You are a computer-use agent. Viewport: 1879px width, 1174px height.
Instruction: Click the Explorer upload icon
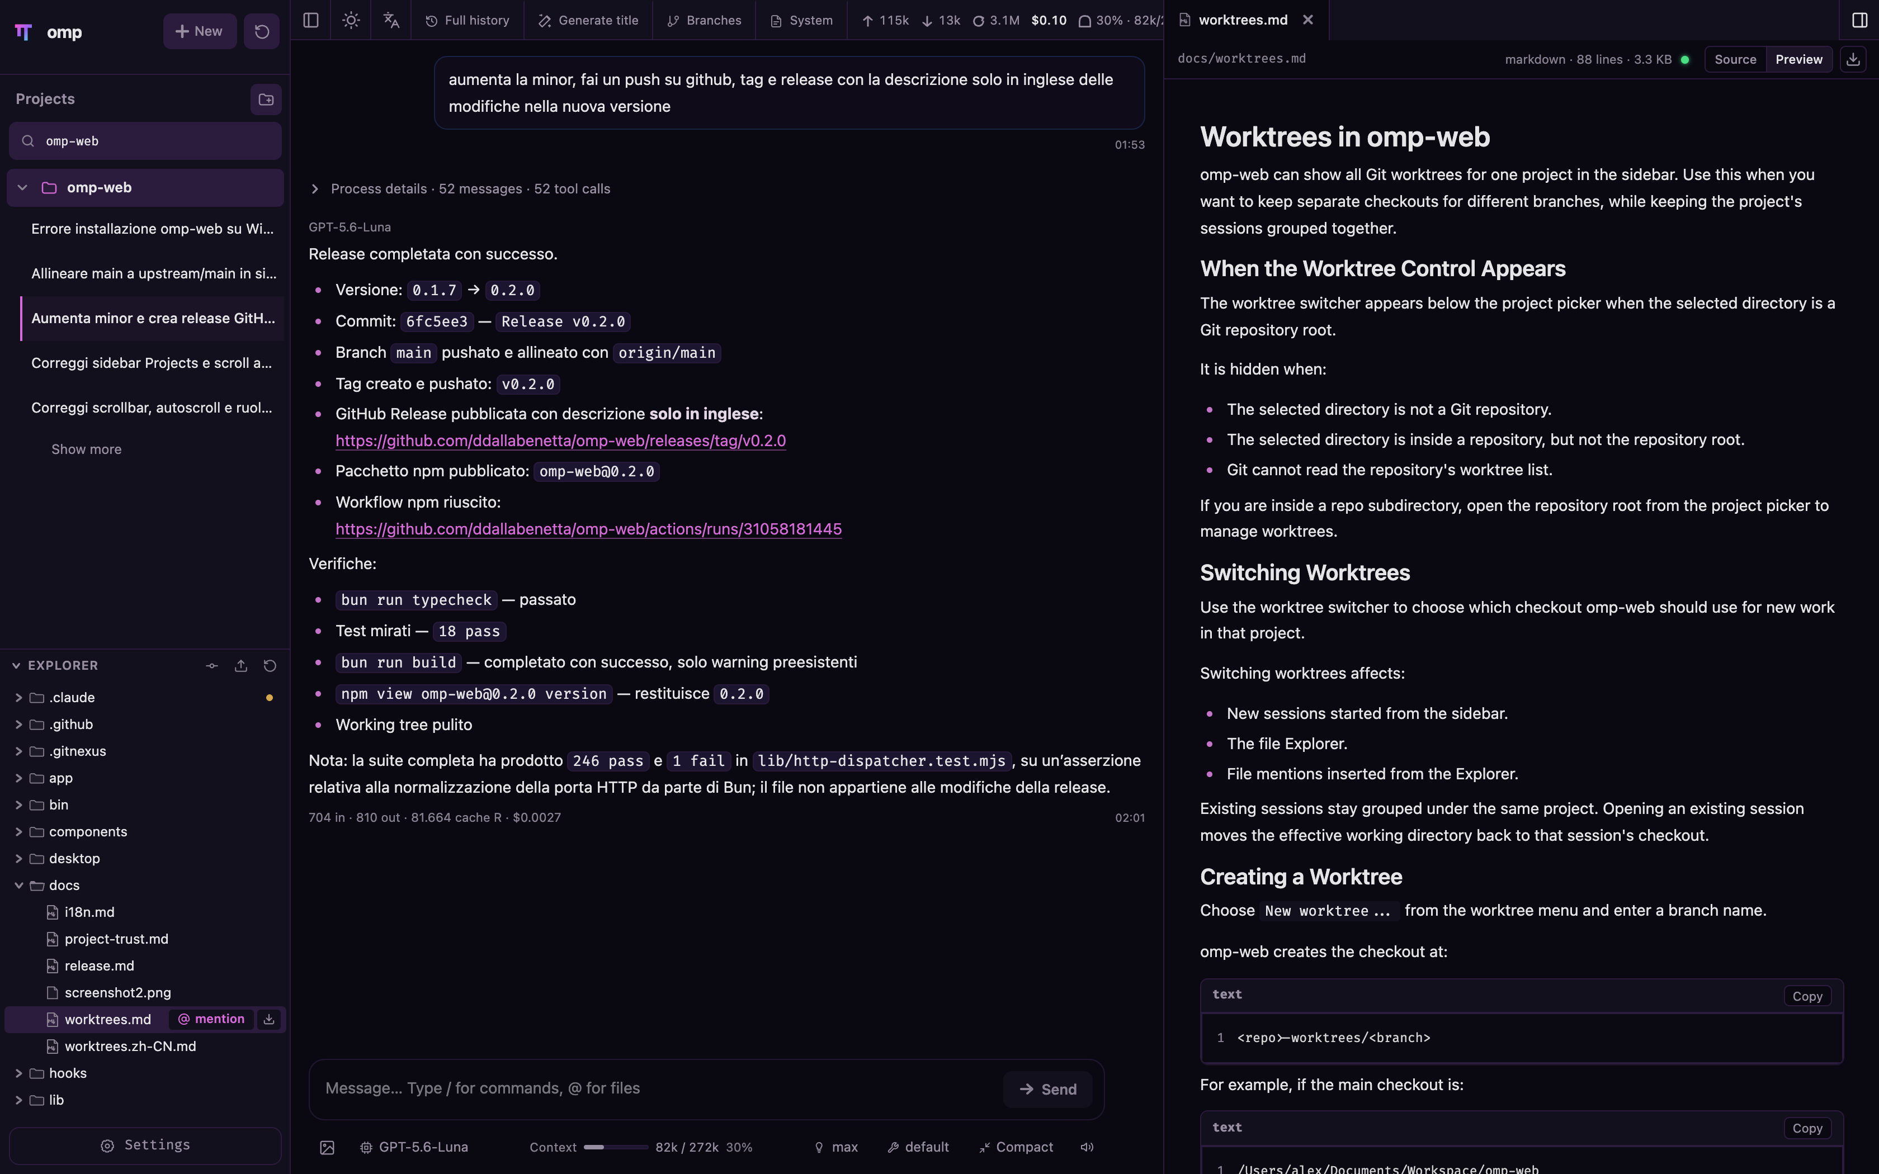(240, 665)
